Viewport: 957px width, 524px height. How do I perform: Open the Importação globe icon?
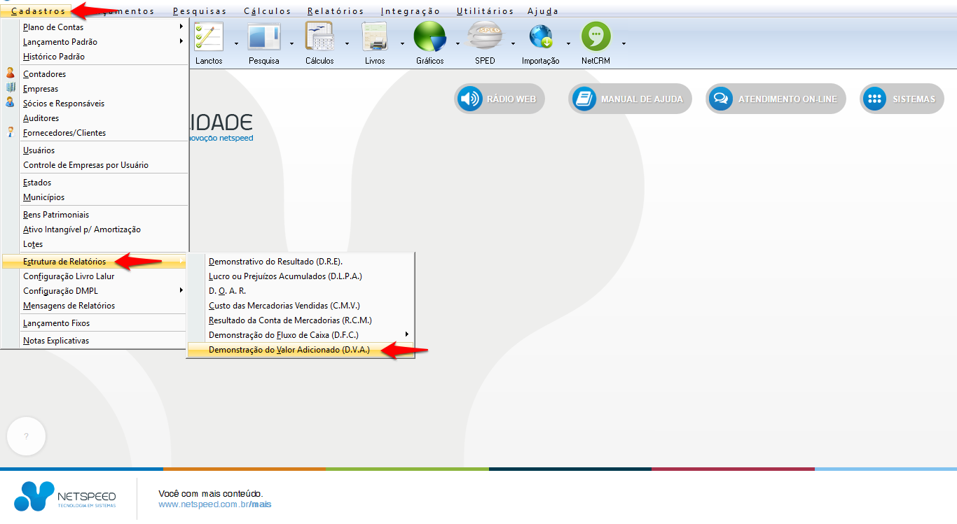[x=540, y=37]
